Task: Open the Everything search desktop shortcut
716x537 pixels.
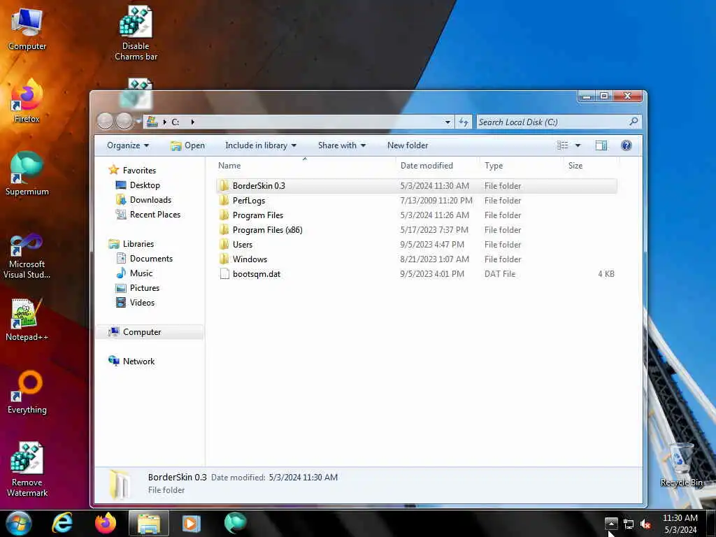Action: [x=27, y=392]
